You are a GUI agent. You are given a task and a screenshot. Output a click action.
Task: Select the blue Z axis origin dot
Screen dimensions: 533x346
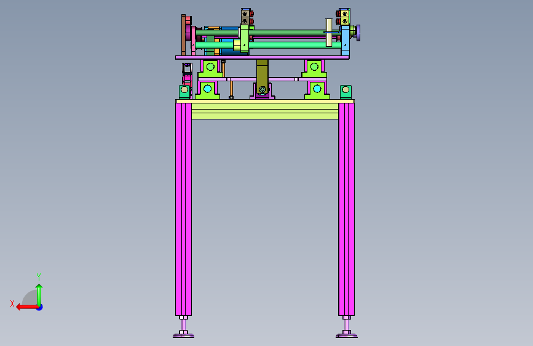(x=40, y=307)
